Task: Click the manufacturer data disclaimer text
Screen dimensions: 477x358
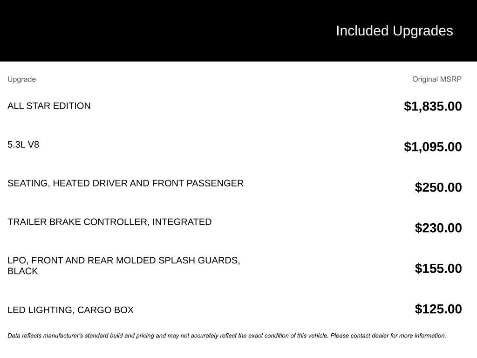Action: click(227, 336)
